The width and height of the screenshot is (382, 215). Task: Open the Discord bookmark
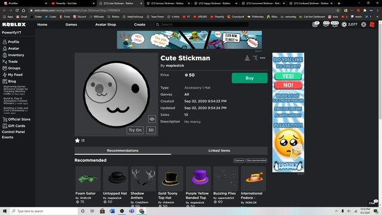tap(79, 17)
